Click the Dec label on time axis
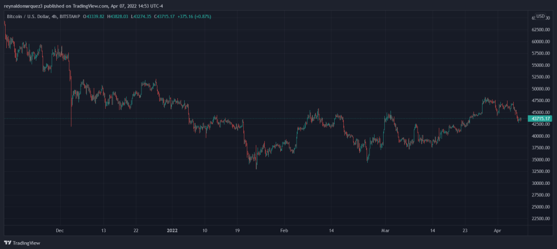This screenshot has width=557, height=249. 60,230
